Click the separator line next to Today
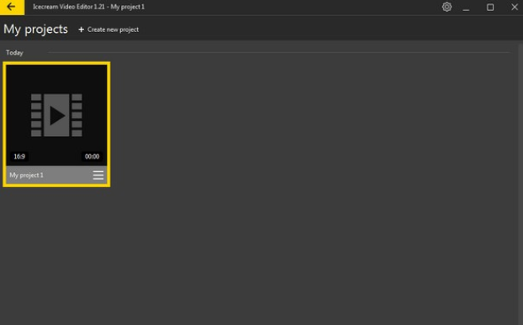This screenshot has width=523, height=325. (x=279, y=53)
